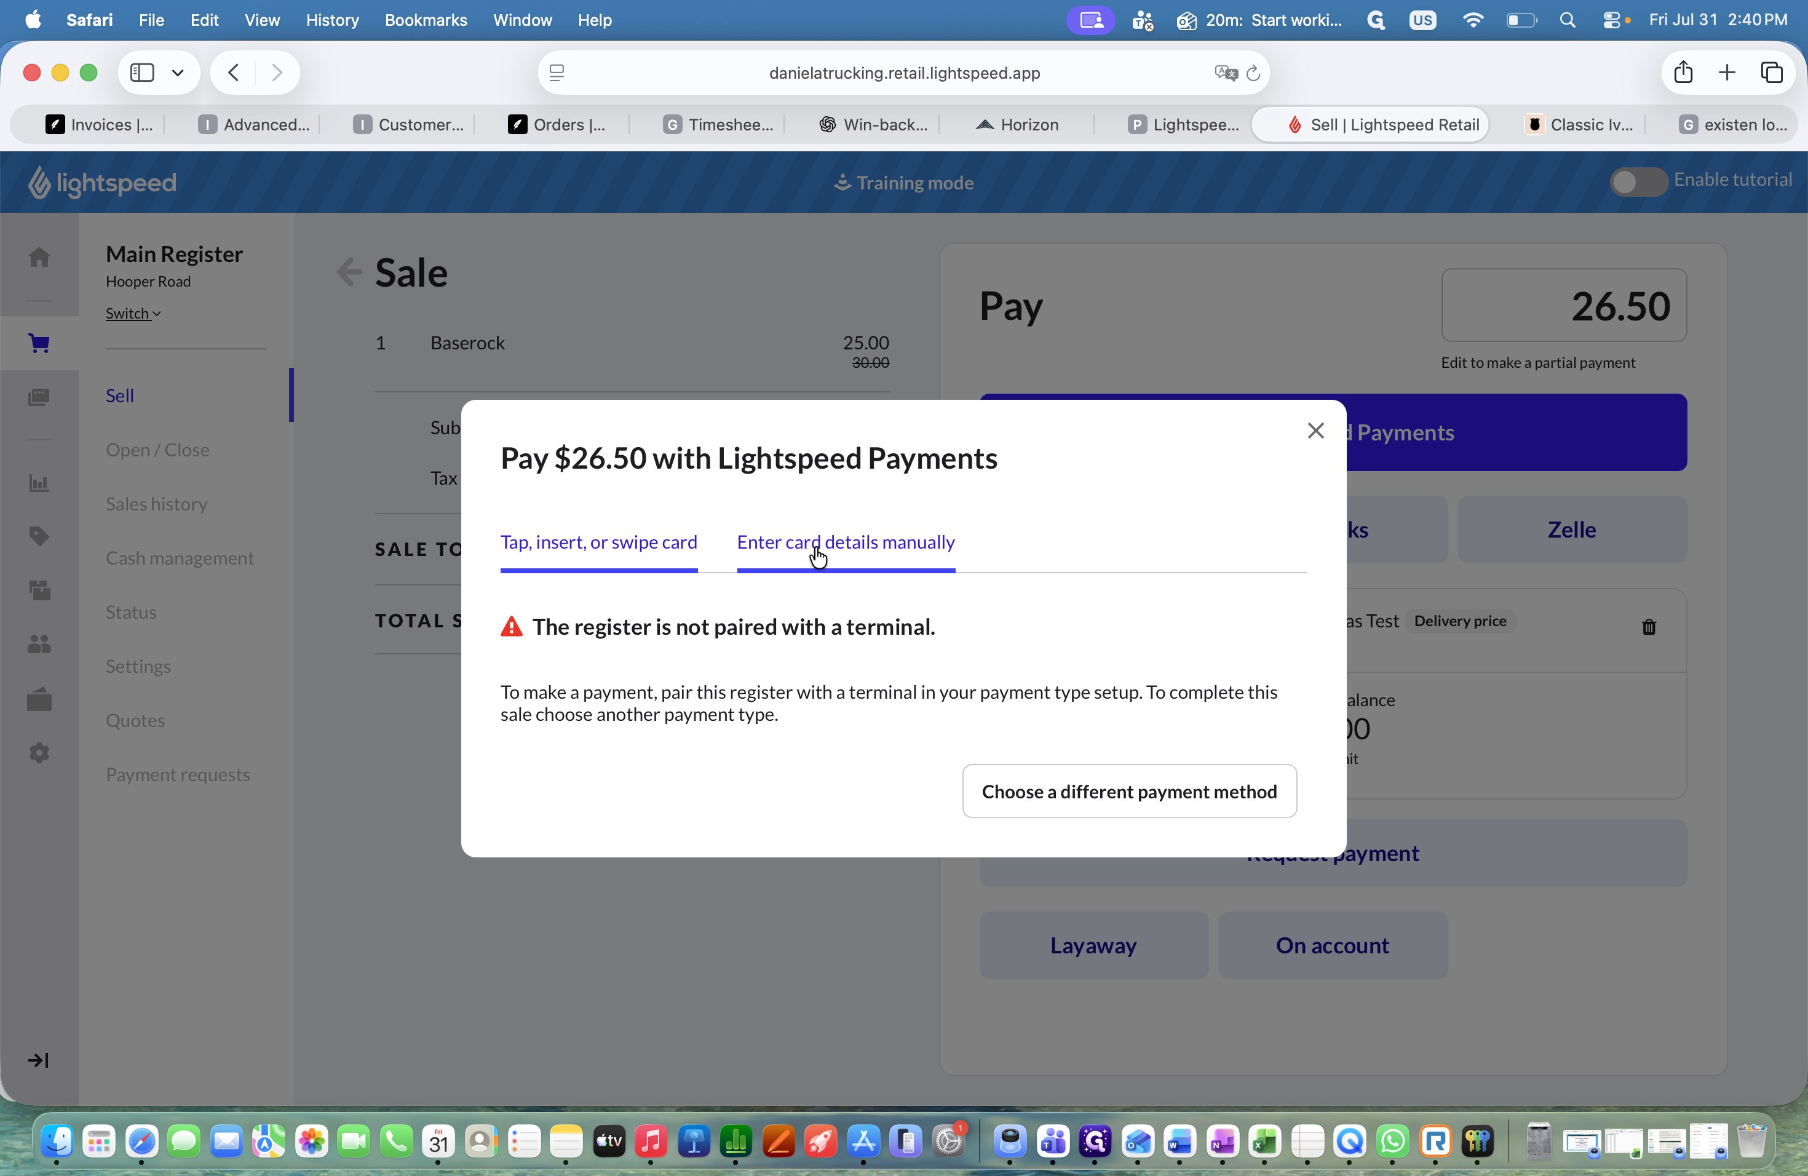Click the 'Training mode' label
Image resolution: width=1808 pixels, height=1176 pixels.
(x=903, y=182)
